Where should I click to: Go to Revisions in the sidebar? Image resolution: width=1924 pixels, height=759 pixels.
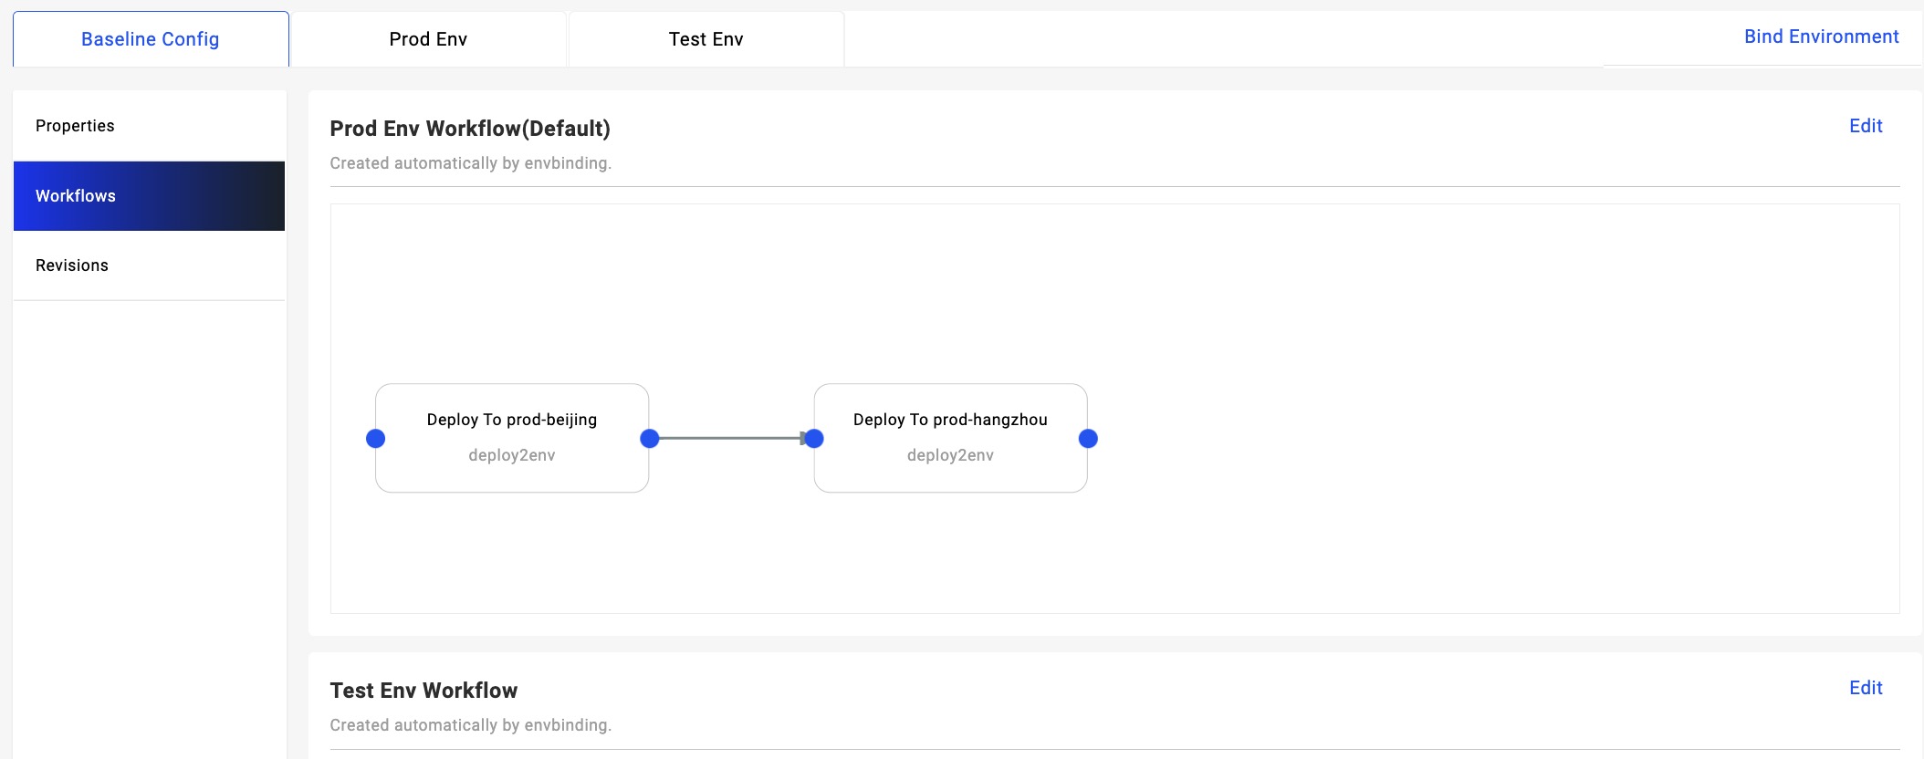point(72,265)
